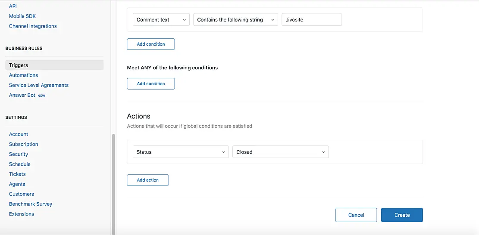The image size is (479, 235).
Task: Select Answer Bot in sidebar
Action: coord(22,95)
